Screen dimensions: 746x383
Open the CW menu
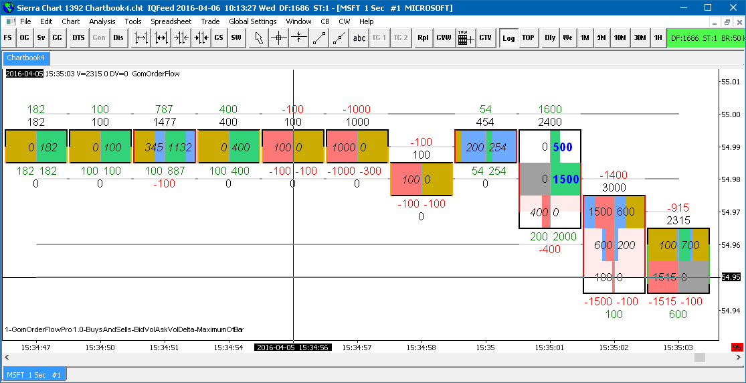coord(345,21)
